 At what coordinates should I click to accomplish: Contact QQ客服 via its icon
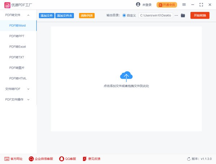pos(62,159)
